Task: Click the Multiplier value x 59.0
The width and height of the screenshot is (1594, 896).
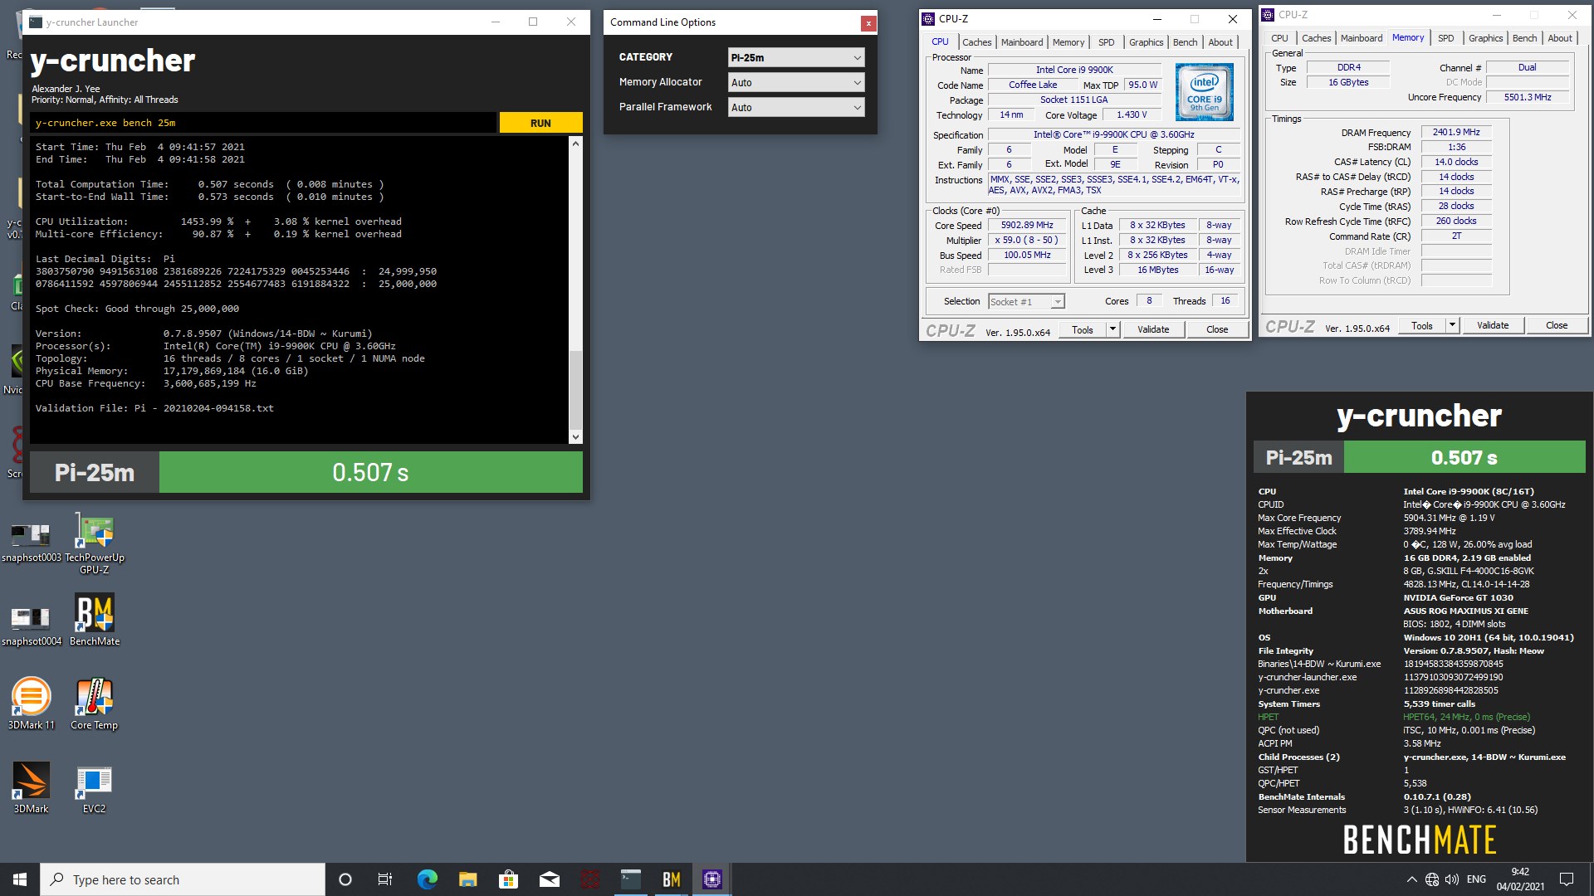Action: coord(1027,241)
